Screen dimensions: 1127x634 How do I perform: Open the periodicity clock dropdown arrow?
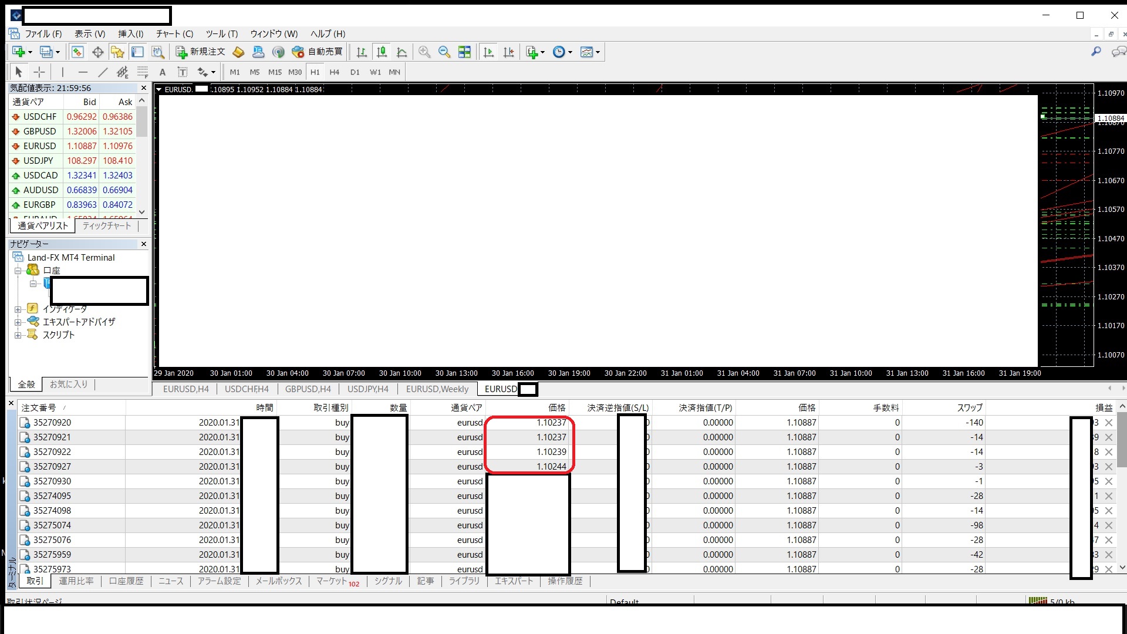pyautogui.click(x=570, y=52)
